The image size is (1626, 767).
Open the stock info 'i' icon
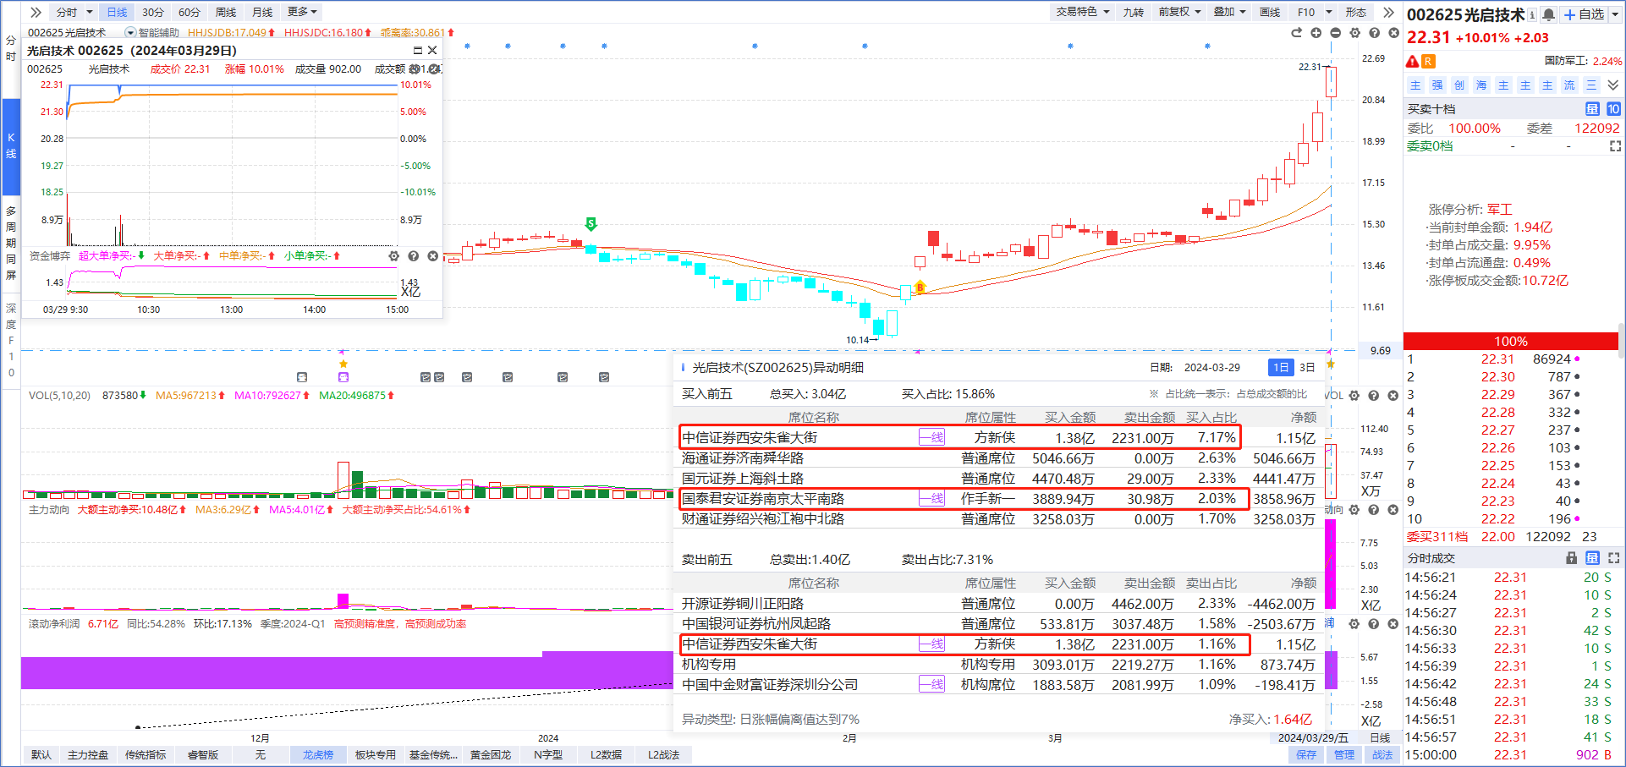pos(1532,14)
